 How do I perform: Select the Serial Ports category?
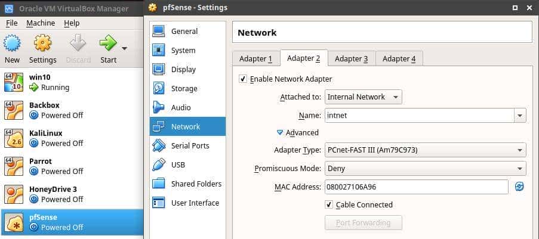(189, 146)
